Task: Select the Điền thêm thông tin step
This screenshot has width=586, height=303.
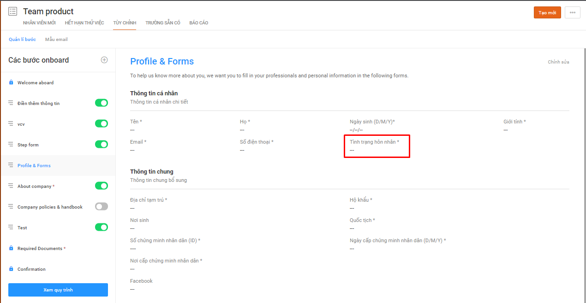Action: [39, 104]
